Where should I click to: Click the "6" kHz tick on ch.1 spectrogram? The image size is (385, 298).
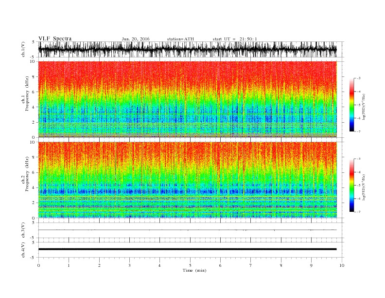pyautogui.click(x=34, y=92)
